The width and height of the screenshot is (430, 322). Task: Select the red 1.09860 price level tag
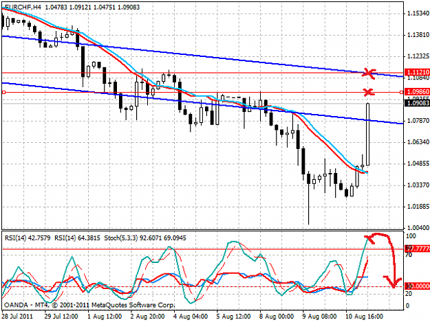[418, 92]
